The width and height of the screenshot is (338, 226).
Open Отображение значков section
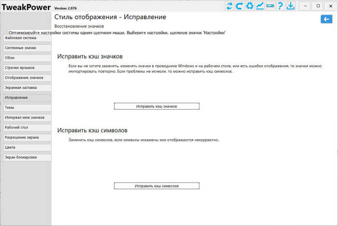click(27, 78)
